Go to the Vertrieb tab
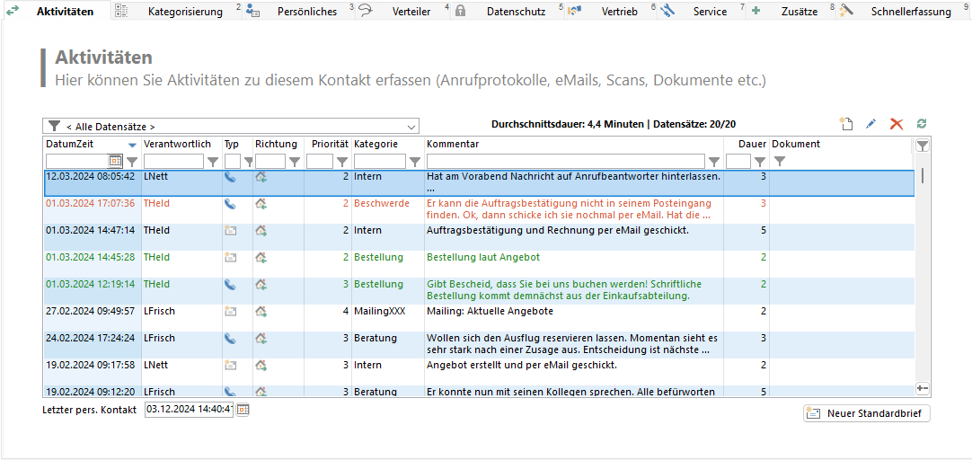972x460 pixels. [x=619, y=12]
